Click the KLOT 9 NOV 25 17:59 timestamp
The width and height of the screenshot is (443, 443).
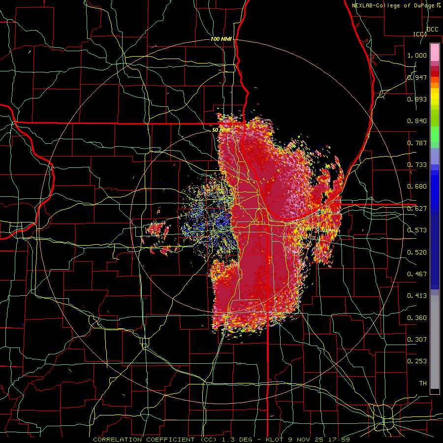point(308,440)
